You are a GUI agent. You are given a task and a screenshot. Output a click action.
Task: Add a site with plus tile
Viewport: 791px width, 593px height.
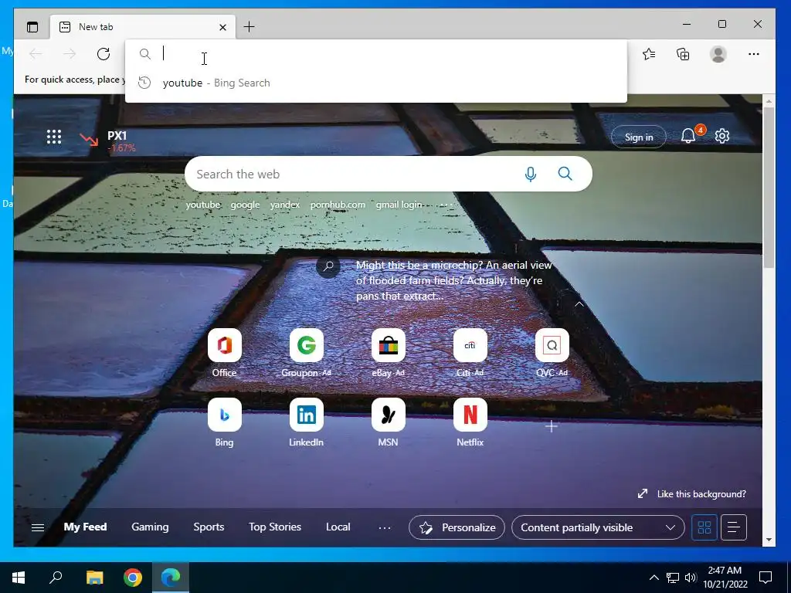point(552,426)
